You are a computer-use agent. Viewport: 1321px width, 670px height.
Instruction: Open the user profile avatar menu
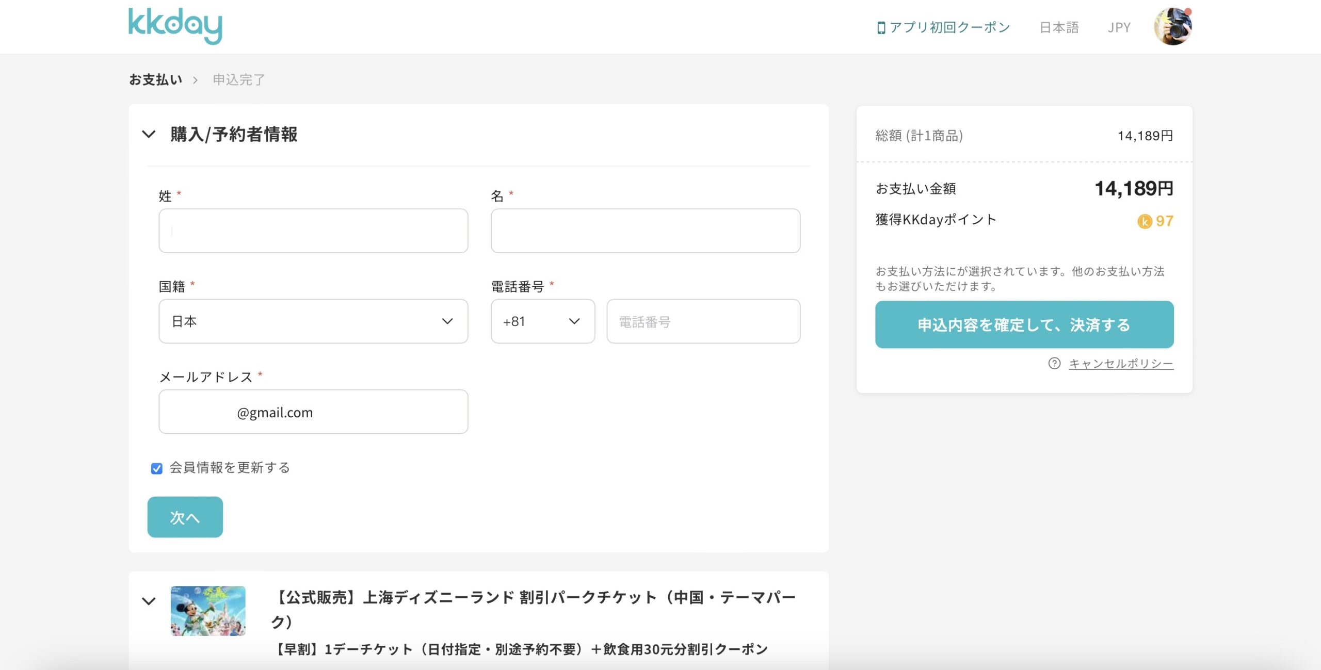1173,26
